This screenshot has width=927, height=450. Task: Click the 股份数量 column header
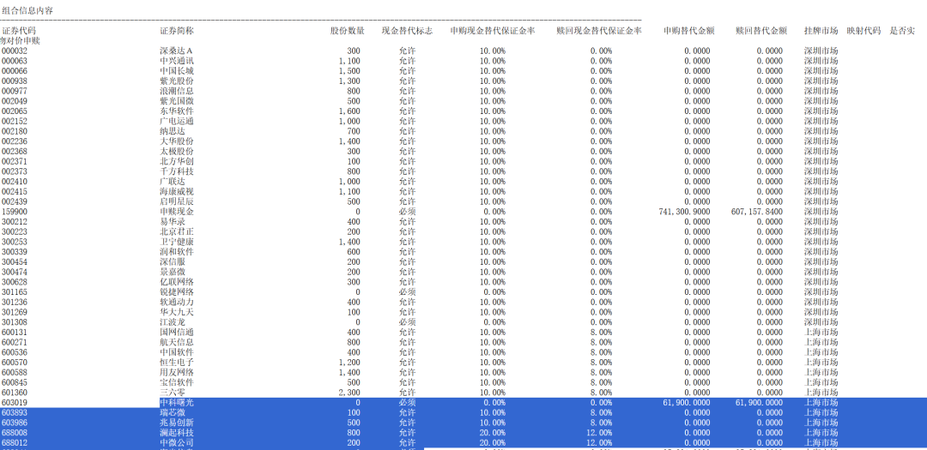347,31
